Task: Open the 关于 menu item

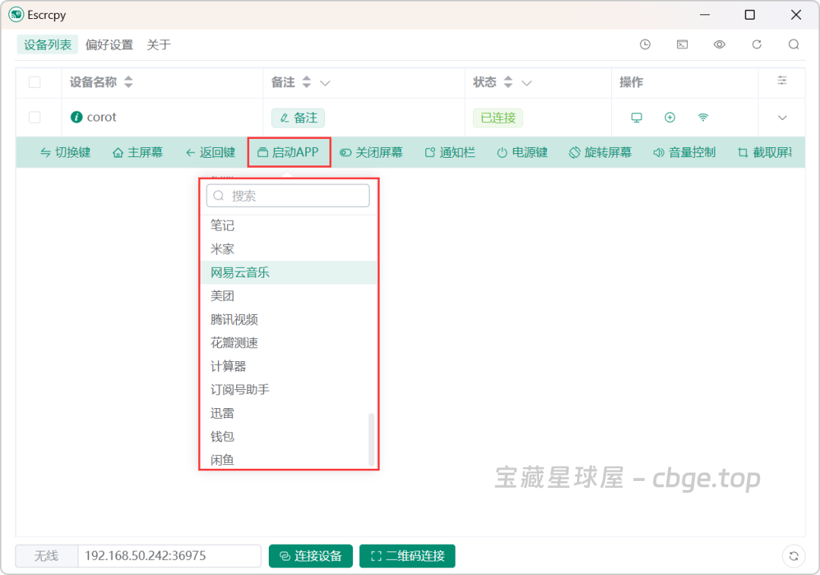Action: tap(159, 45)
